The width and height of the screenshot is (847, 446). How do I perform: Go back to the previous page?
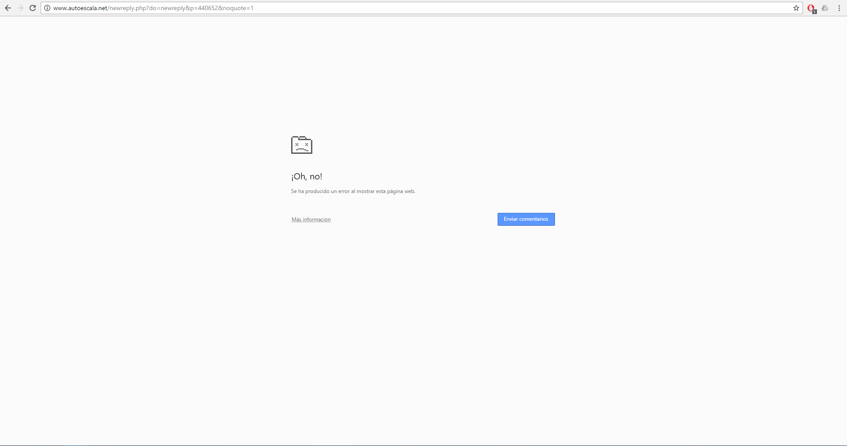[x=8, y=8]
